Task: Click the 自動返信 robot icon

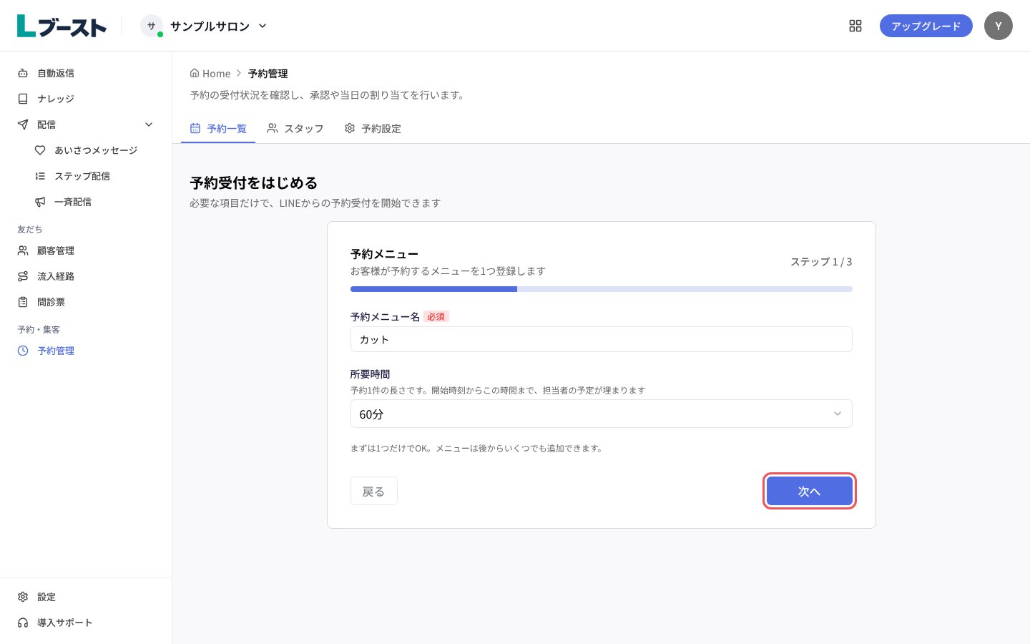Action: 23,73
